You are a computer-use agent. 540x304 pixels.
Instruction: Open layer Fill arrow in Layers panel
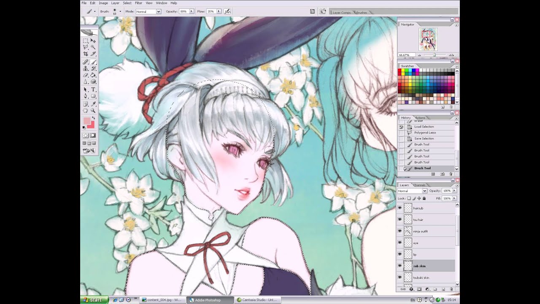tap(454, 198)
